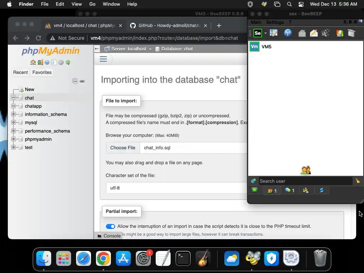Click the BeeBEEP 'Se' user status avatar
364x273 pixels.
tap(258, 33)
